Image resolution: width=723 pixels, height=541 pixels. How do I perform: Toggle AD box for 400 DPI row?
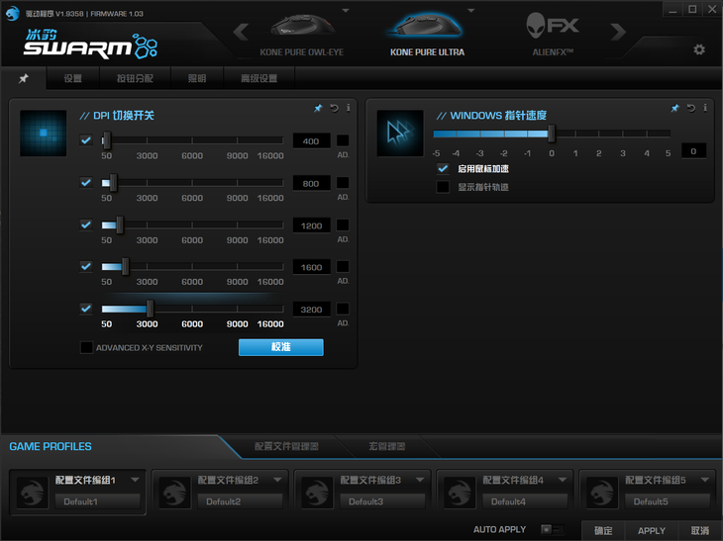click(343, 140)
